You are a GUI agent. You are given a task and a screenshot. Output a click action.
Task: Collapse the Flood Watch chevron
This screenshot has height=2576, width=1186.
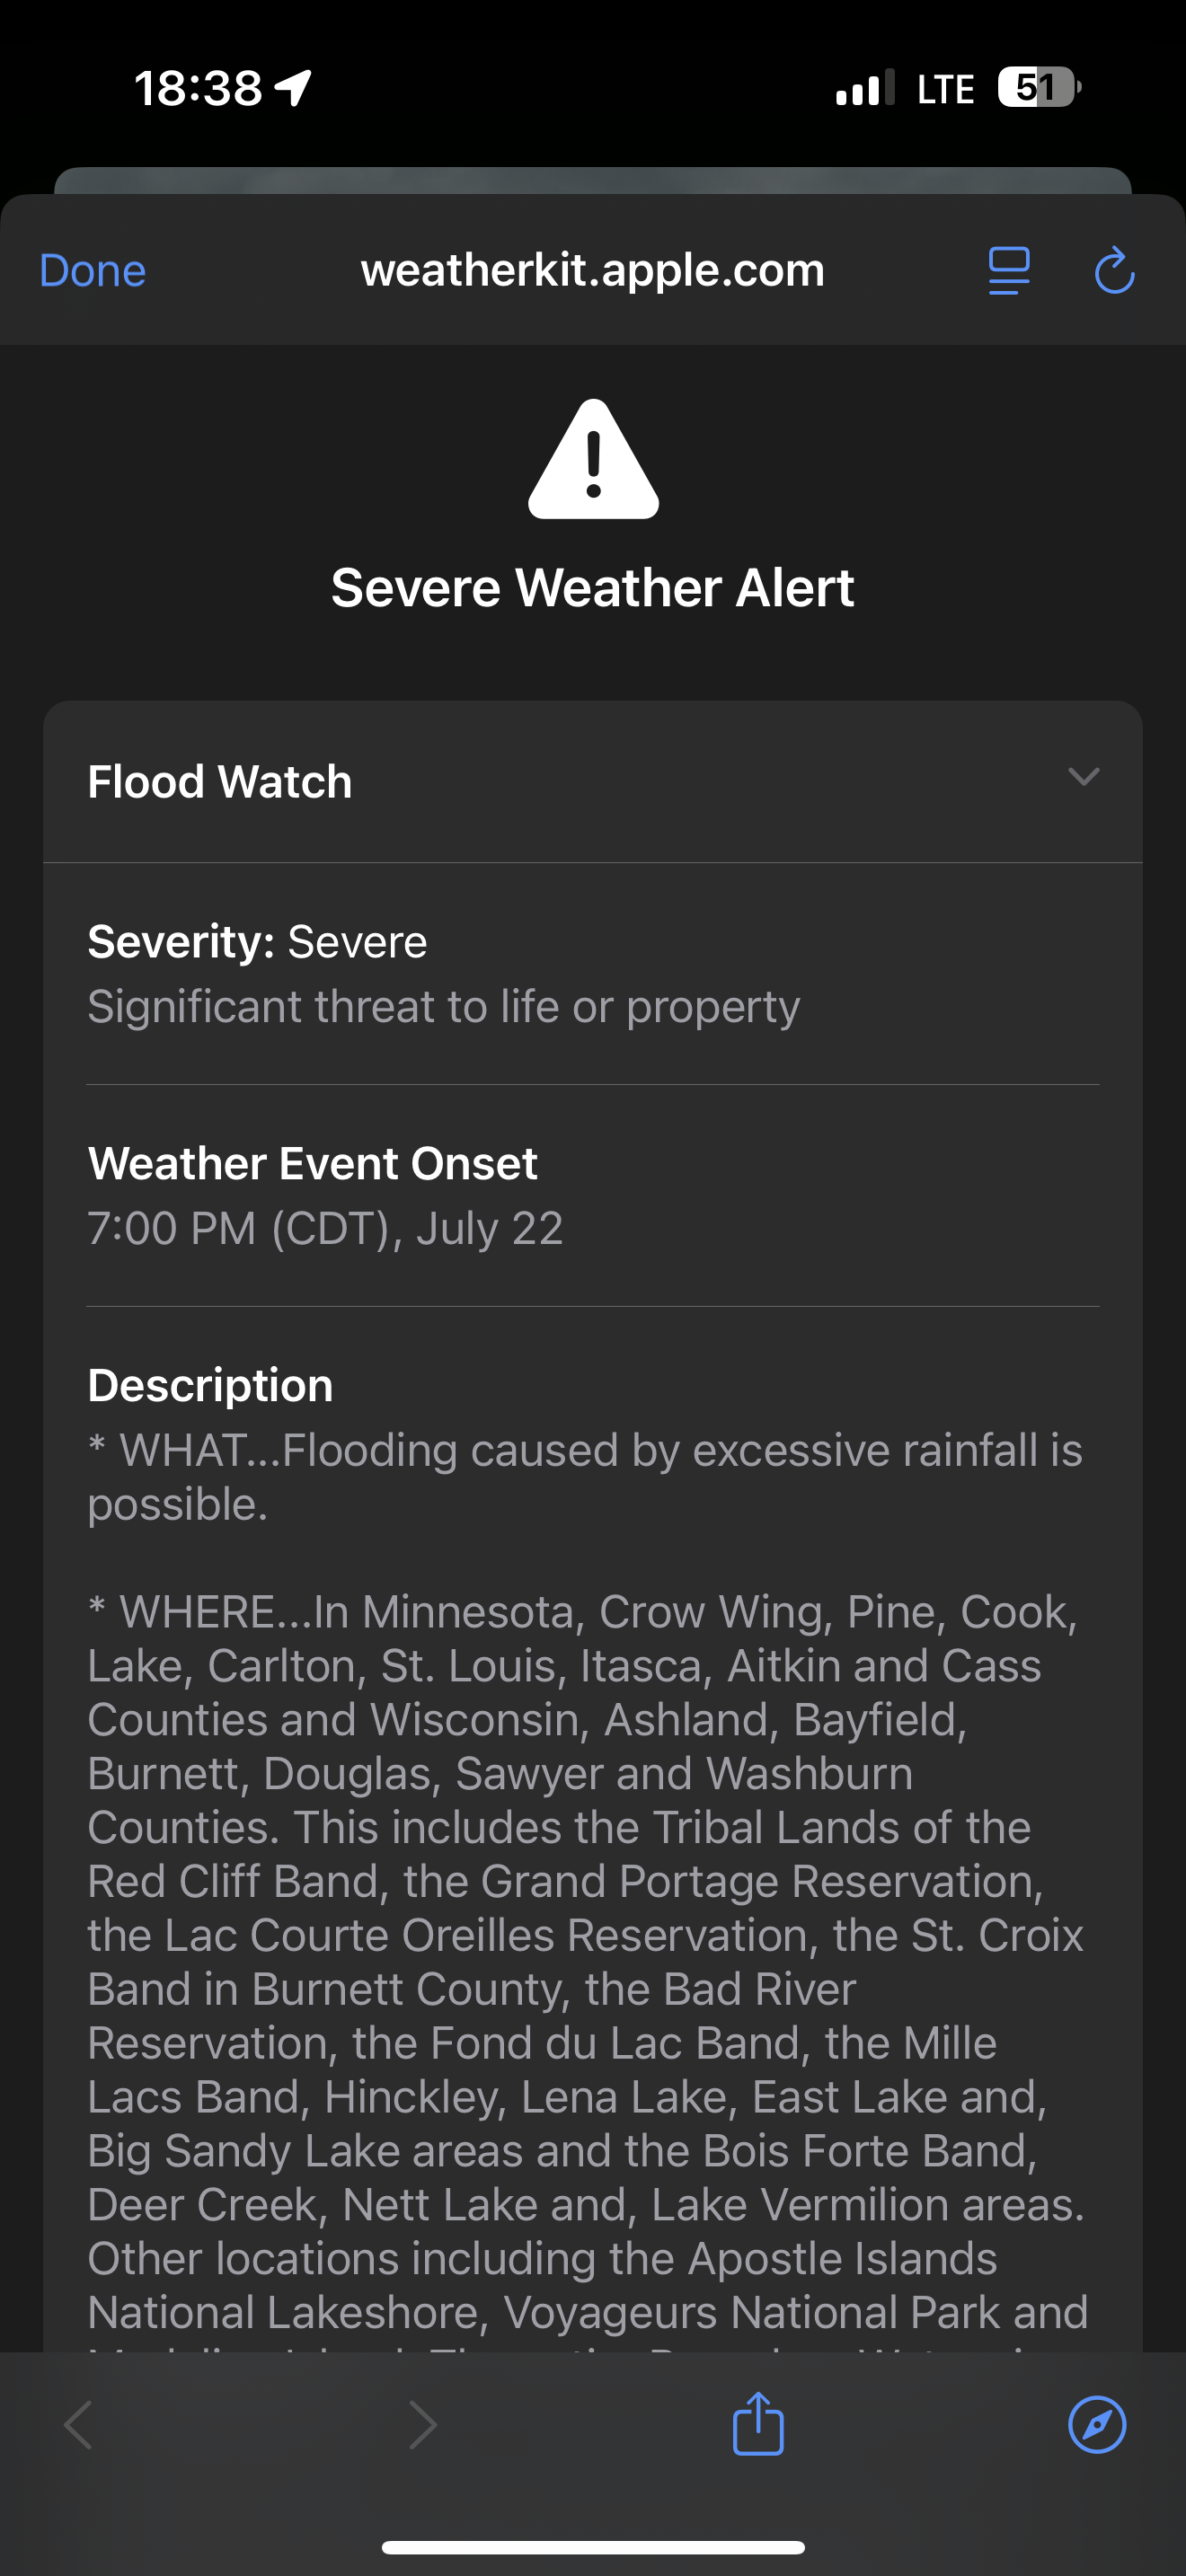(1084, 777)
